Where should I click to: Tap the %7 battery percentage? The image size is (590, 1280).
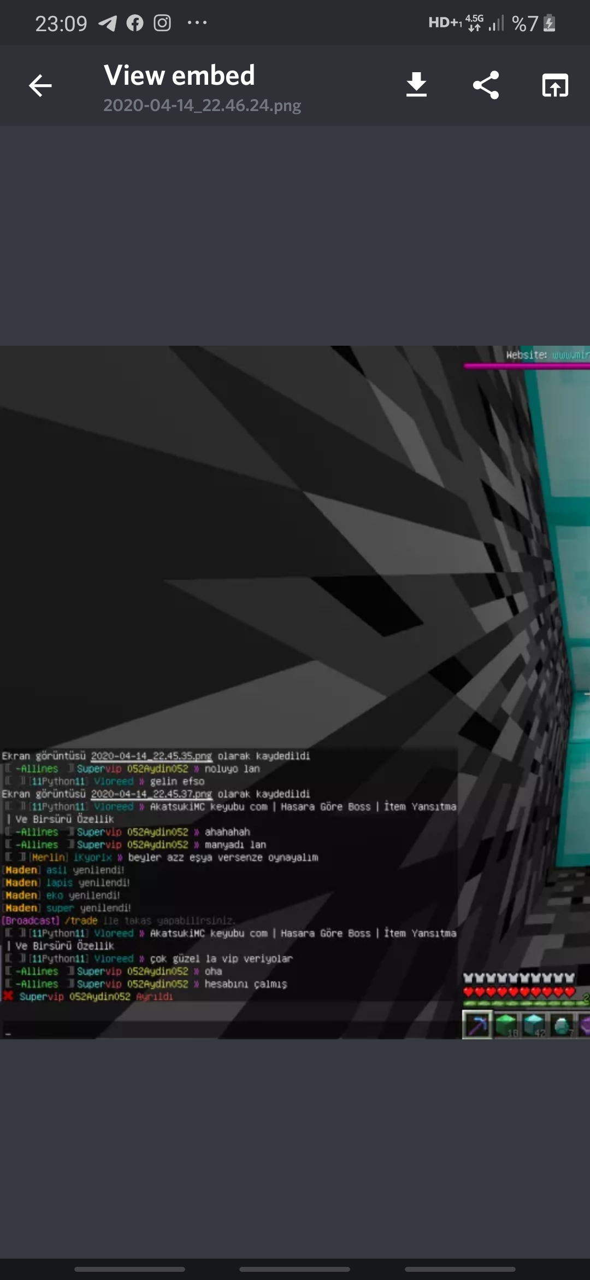[x=525, y=24]
